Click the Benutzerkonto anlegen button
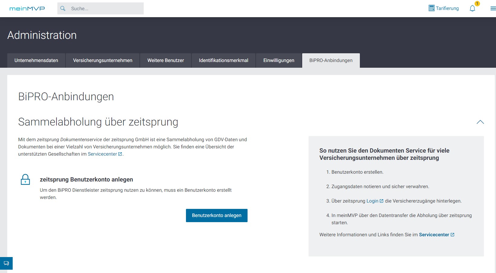496x273 pixels. click(217, 216)
